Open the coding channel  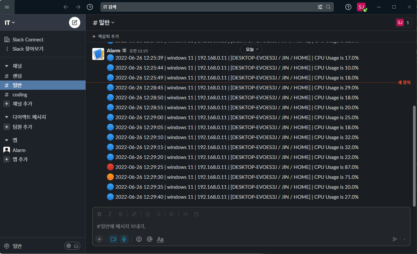(43, 94)
